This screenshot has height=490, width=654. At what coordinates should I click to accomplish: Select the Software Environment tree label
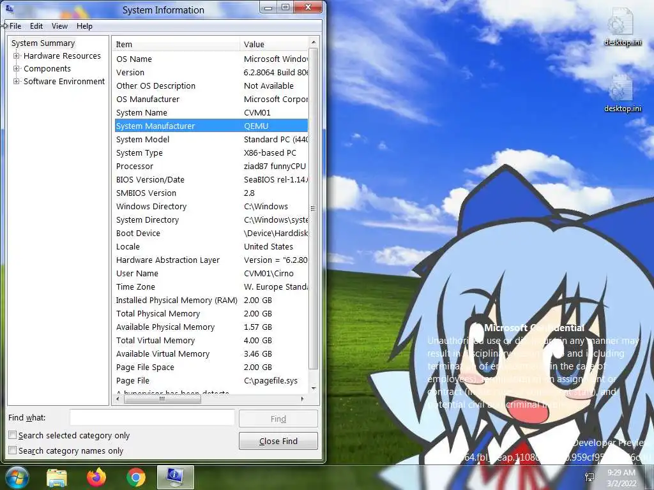[x=65, y=81]
